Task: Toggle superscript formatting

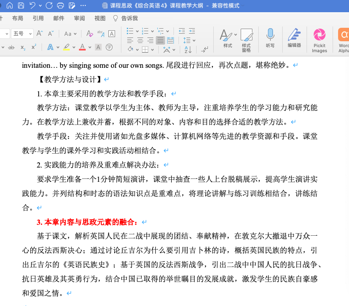Action: (34, 47)
